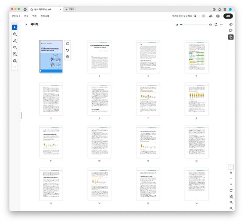Rotate page 1 counterclockwise

(67, 50)
